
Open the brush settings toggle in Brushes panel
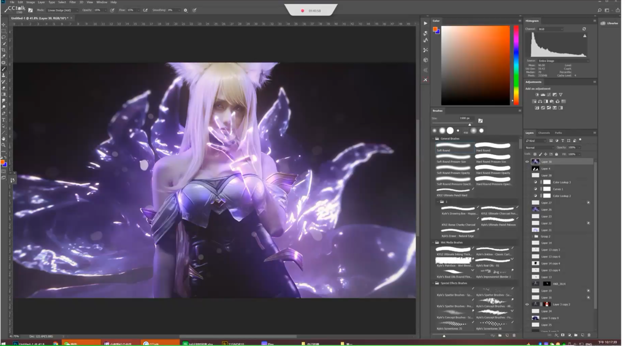point(480,121)
